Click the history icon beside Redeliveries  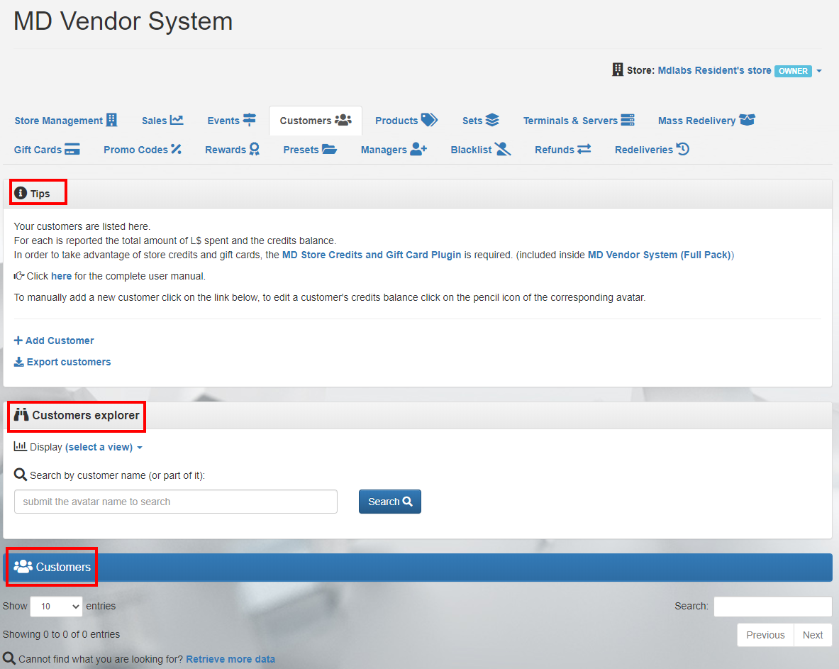(x=683, y=149)
